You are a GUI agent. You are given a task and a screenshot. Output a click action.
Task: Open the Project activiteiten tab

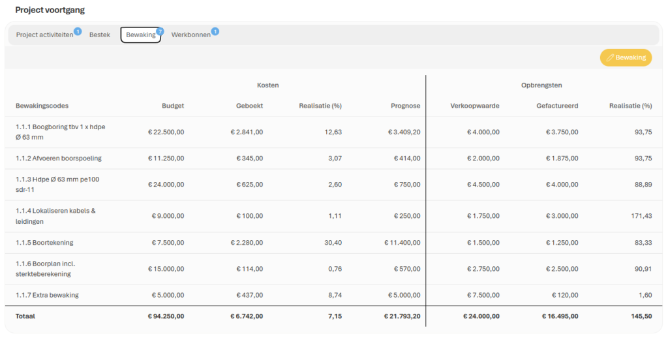pos(45,35)
